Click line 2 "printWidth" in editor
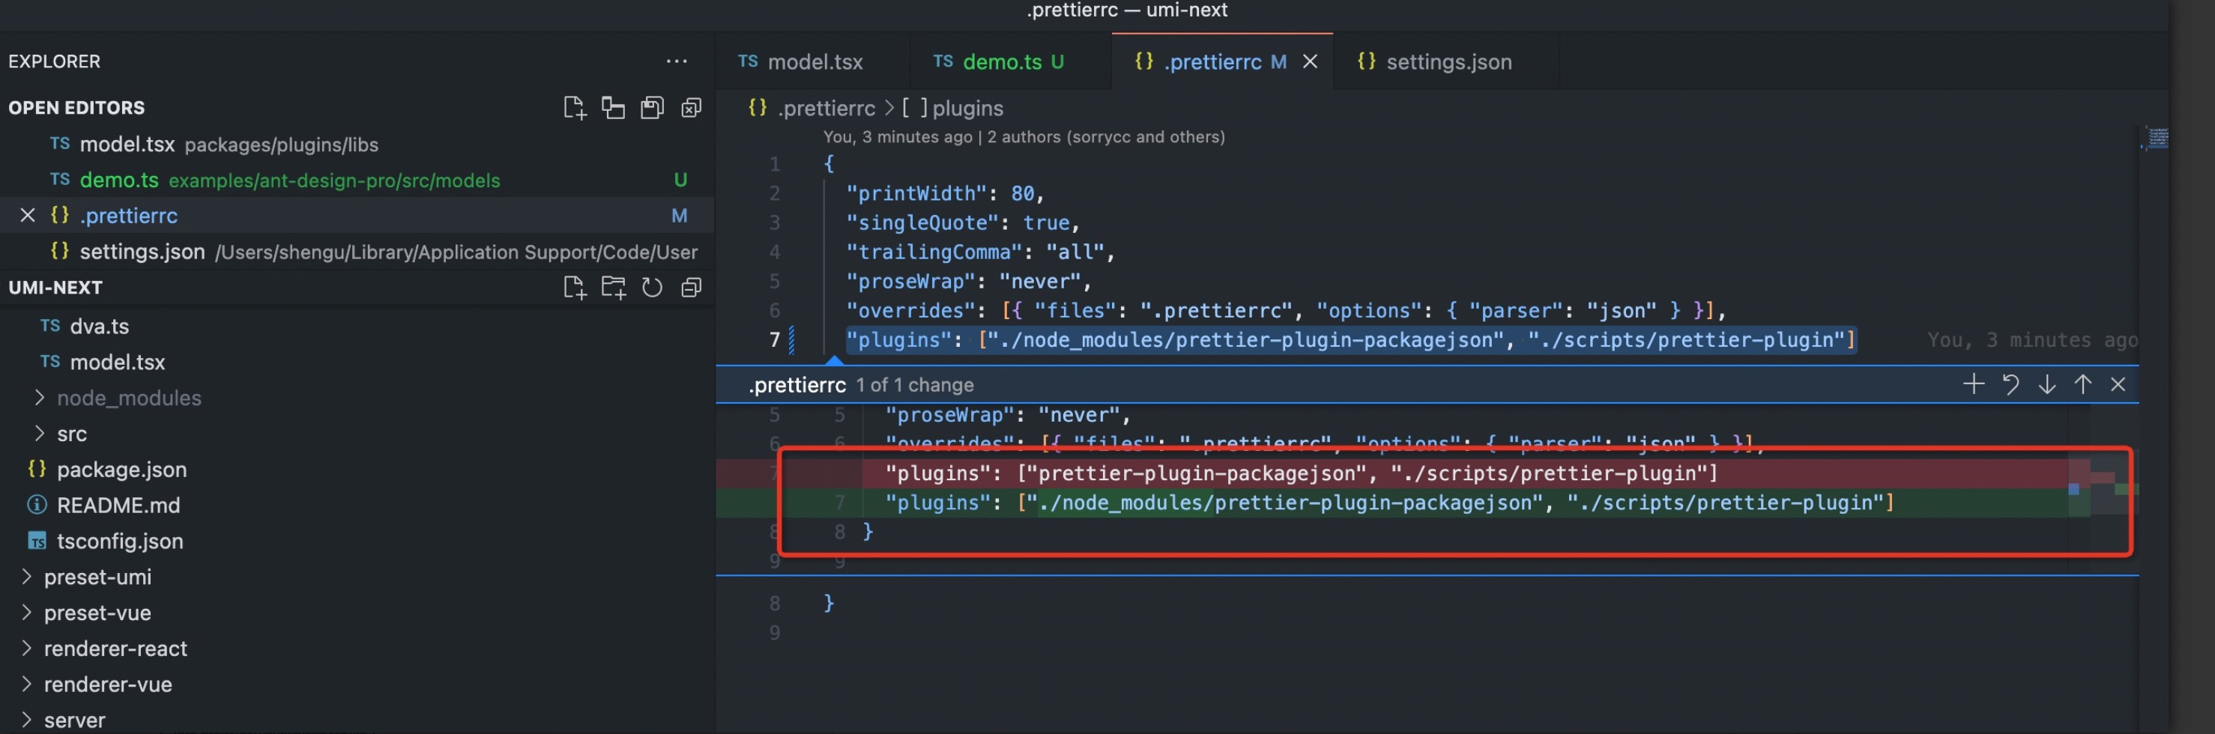 click(x=944, y=192)
